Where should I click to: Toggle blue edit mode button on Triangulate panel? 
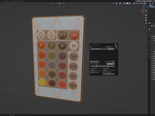(x=112, y=64)
